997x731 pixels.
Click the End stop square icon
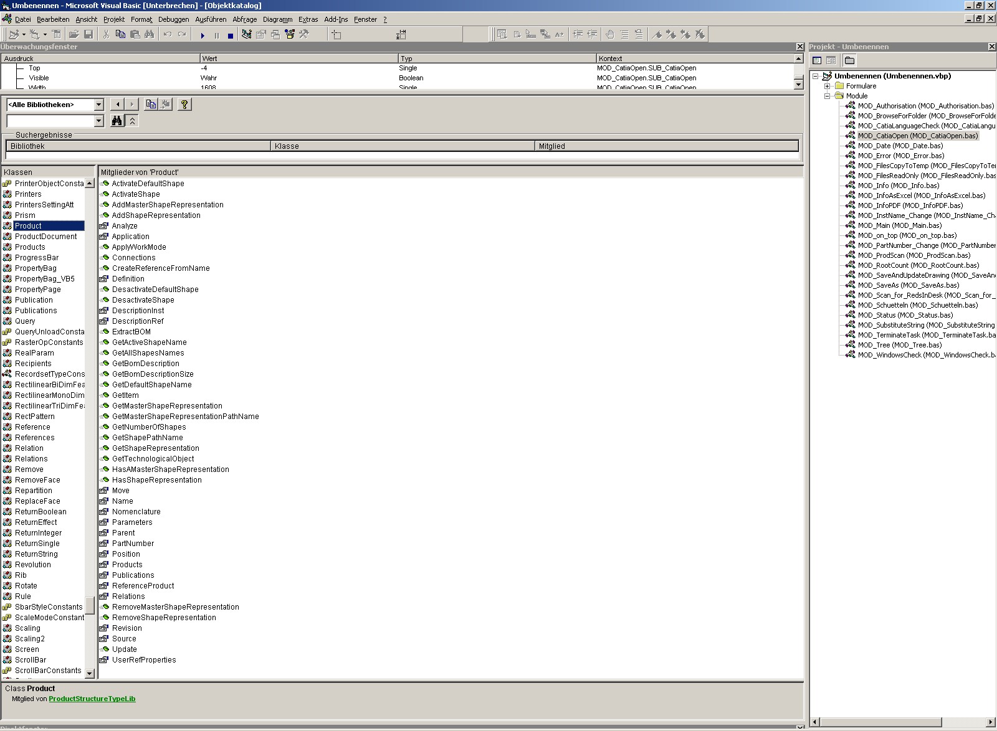tap(231, 35)
